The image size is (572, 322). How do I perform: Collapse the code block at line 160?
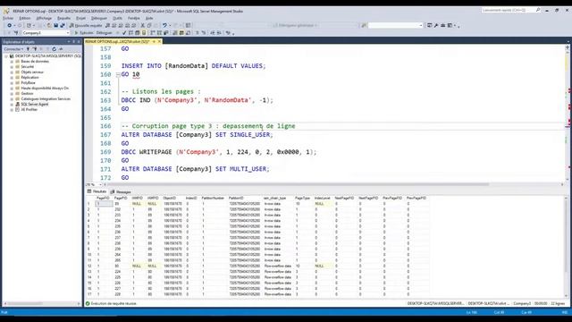point(118,74)
